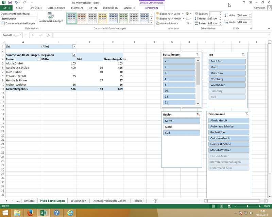Click the save icon in quick access toolbar
This screenshot has width=272, height=217.
(x=10, y=2)
